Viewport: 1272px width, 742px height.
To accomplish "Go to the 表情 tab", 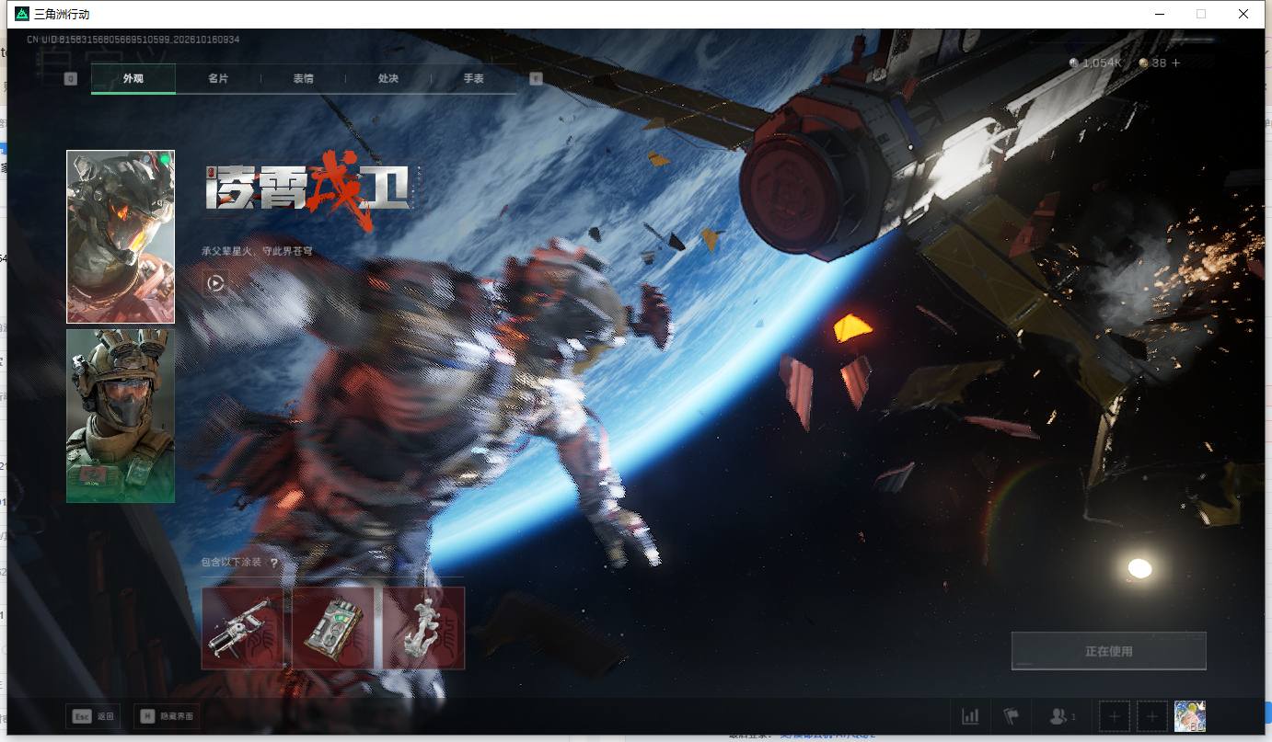I will click(303, 79).
